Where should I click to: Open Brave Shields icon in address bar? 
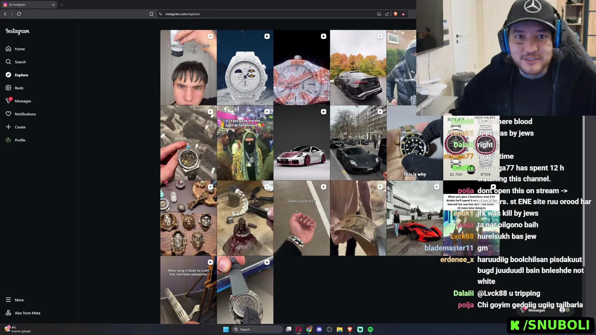pyautogui.click(x=395, y=14)
